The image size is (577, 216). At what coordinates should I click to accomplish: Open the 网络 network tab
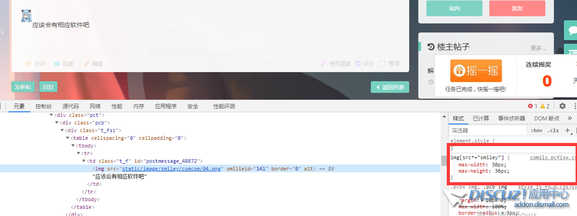coord(95,106)
